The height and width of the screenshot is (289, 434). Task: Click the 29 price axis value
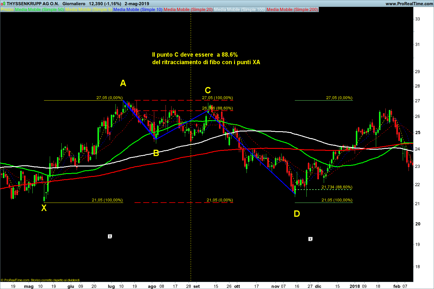pos(418,72)
